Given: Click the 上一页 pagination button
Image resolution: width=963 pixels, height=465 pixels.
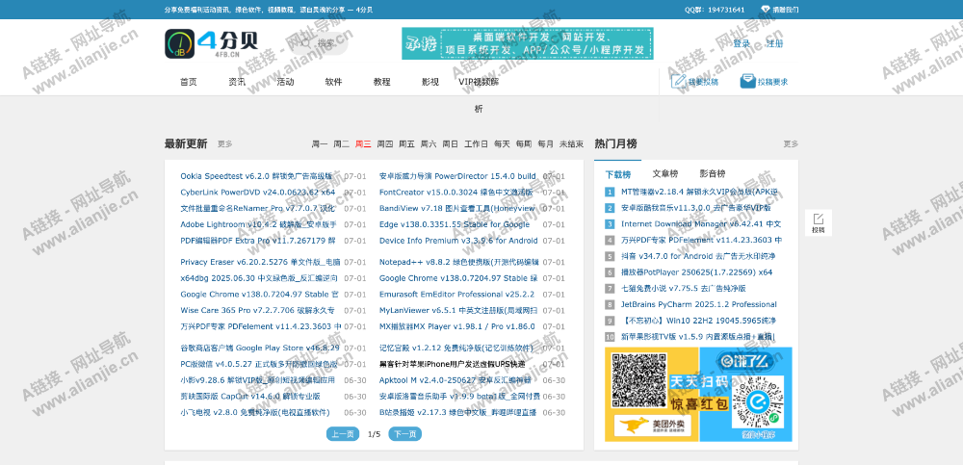Looking at the screenshot, I should tap(343, 434).
